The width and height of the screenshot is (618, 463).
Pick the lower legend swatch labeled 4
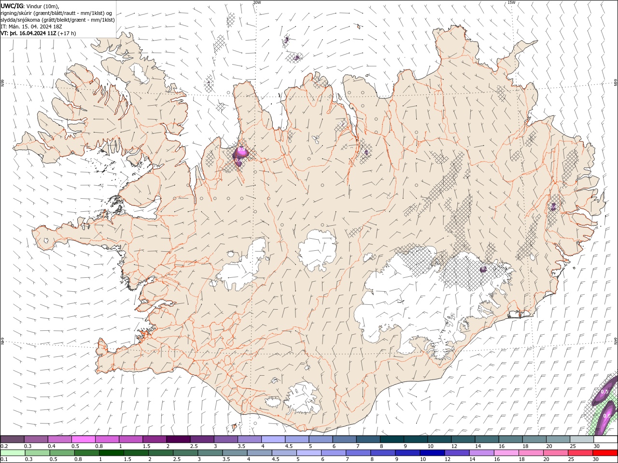tap(259, 453)
